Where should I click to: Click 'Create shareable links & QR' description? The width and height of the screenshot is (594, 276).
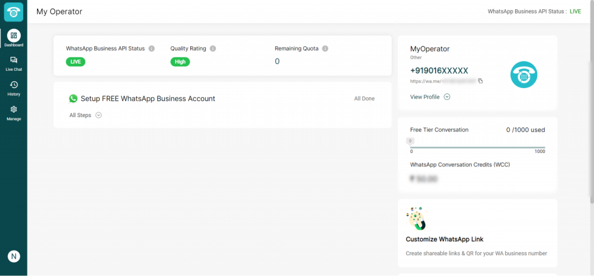click(x=477, y=253)
